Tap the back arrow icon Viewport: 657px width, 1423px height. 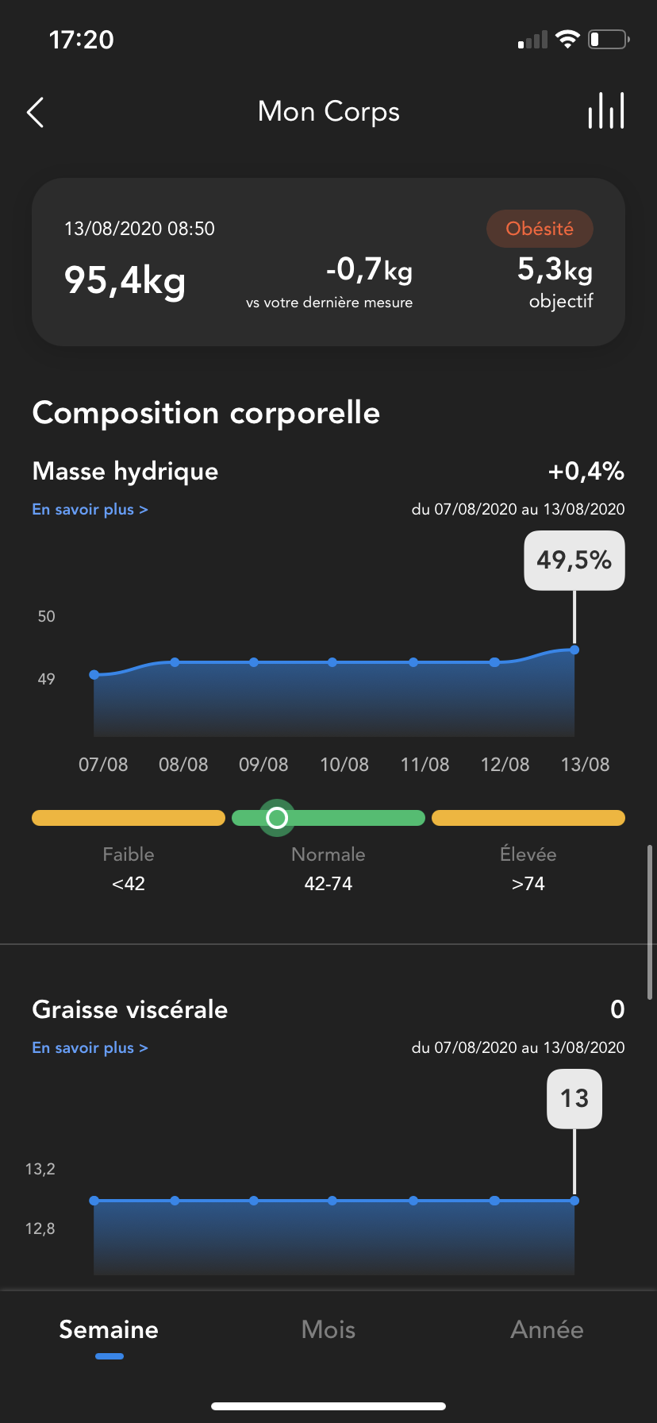pos(36,113)
